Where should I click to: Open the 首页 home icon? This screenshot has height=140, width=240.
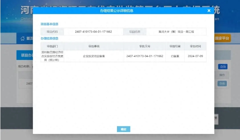click(x=23, y=38)
